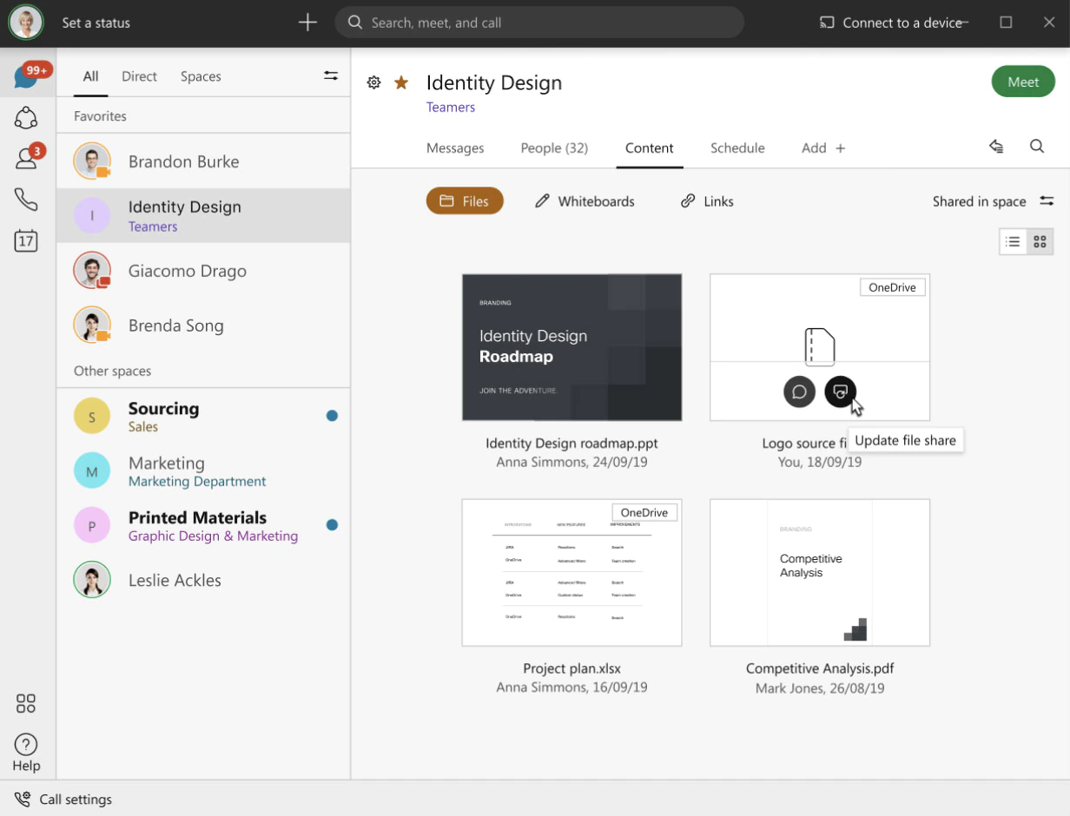The width and height of the screenshot is (1070, 816).
Task: Open Contacts with 3 notifications badge
Action: pos(26,158)
